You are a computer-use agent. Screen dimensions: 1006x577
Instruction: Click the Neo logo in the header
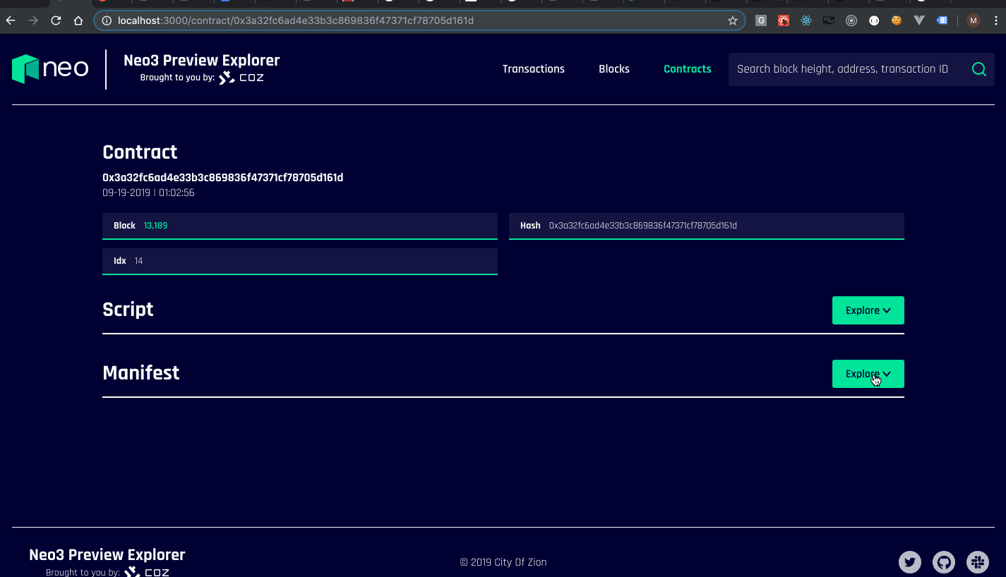[50, 69]
